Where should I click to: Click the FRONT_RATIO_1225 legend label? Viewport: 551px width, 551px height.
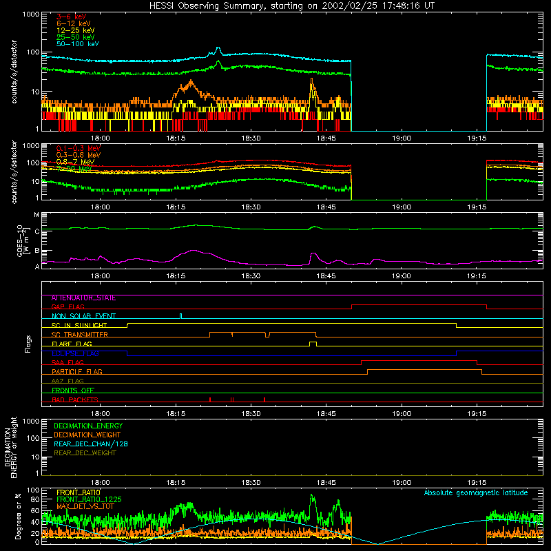89,499
